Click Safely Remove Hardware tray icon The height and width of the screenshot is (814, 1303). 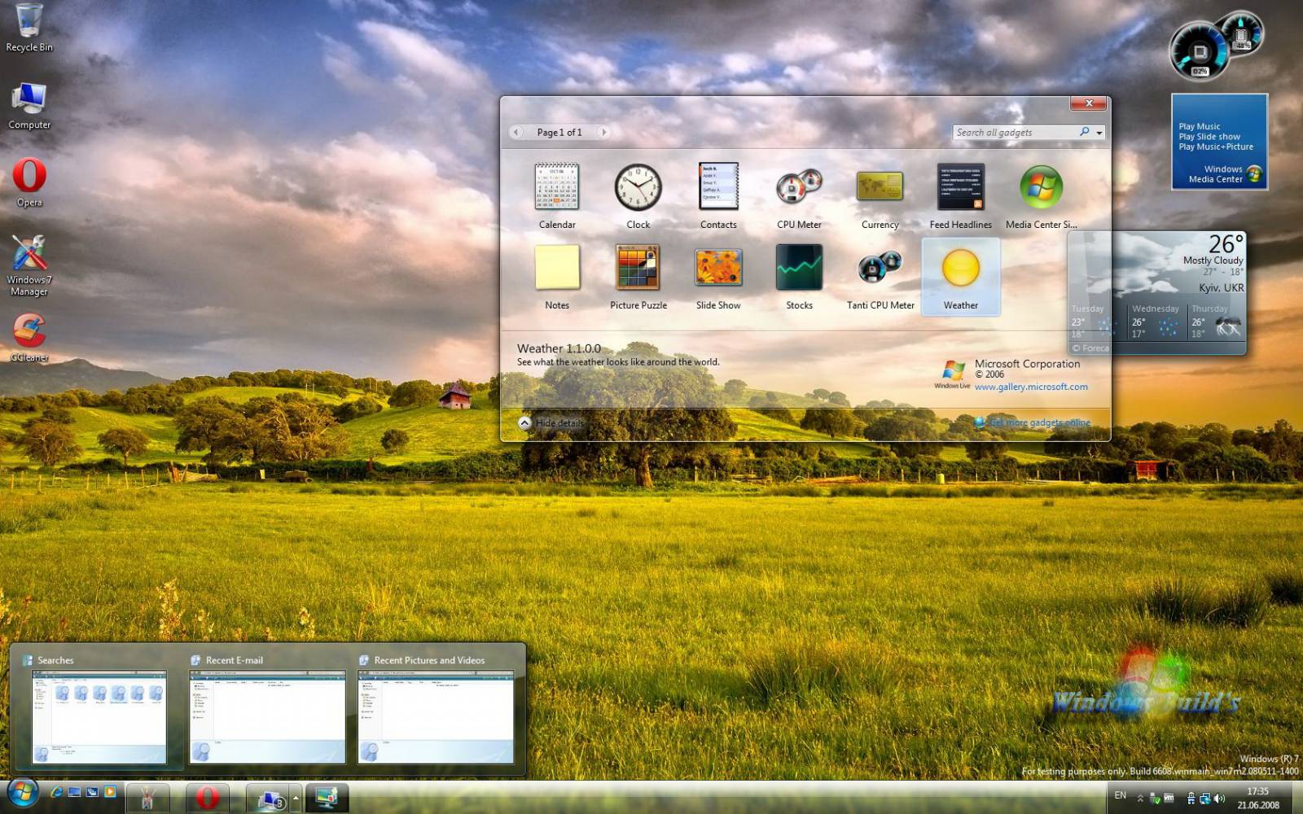click(x=1155, y=799)
